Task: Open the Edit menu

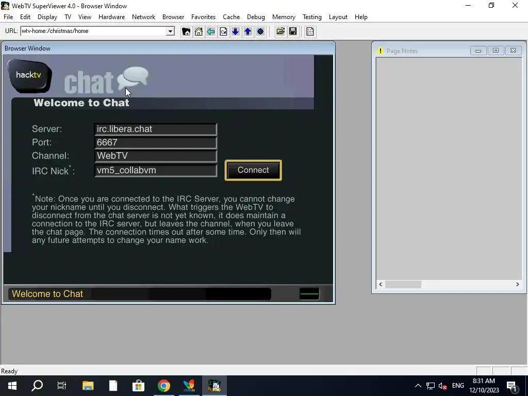Action: [x=25, y=17]
